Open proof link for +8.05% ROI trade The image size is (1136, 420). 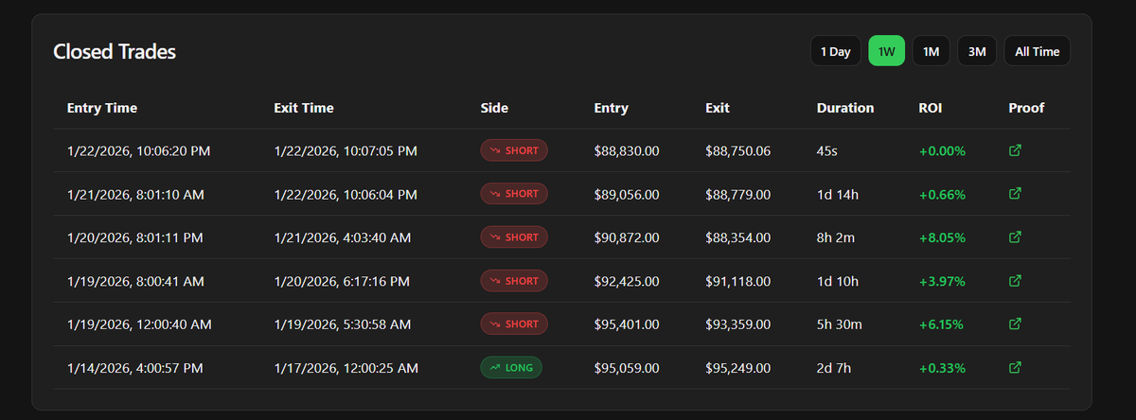(x=1015, y=237)
